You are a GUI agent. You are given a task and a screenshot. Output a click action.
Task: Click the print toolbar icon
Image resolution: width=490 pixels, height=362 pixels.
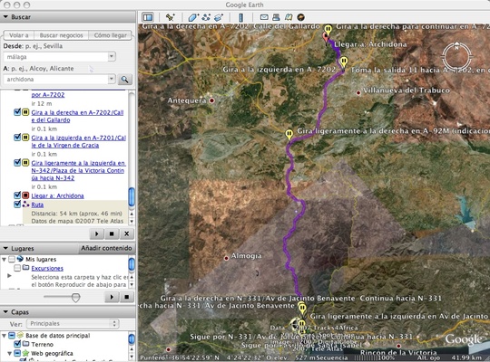tap(276, 17)
